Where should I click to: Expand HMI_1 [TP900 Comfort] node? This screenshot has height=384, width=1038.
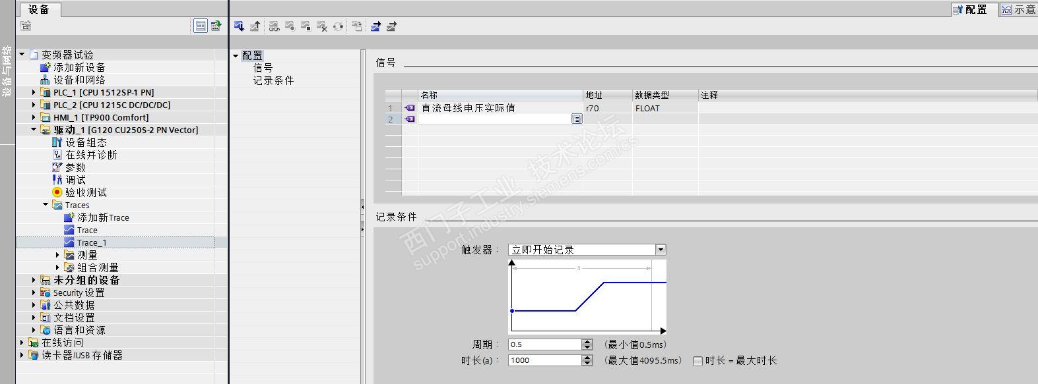tap(34, 117)
